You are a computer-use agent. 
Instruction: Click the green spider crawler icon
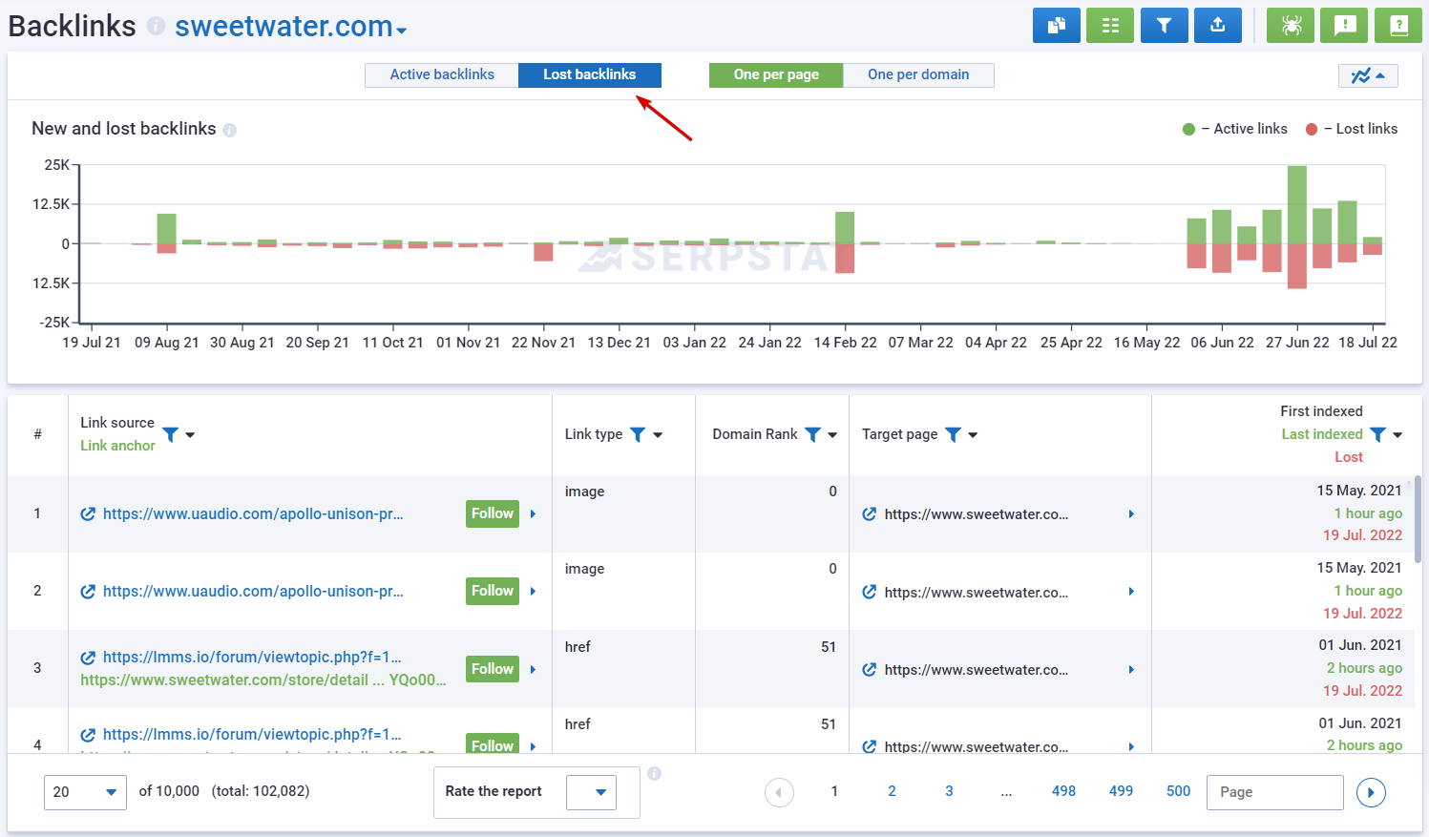tap(1291, 26)
